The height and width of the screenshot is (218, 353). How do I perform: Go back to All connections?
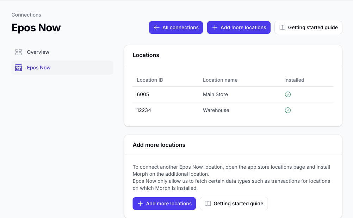click(176, 27)
